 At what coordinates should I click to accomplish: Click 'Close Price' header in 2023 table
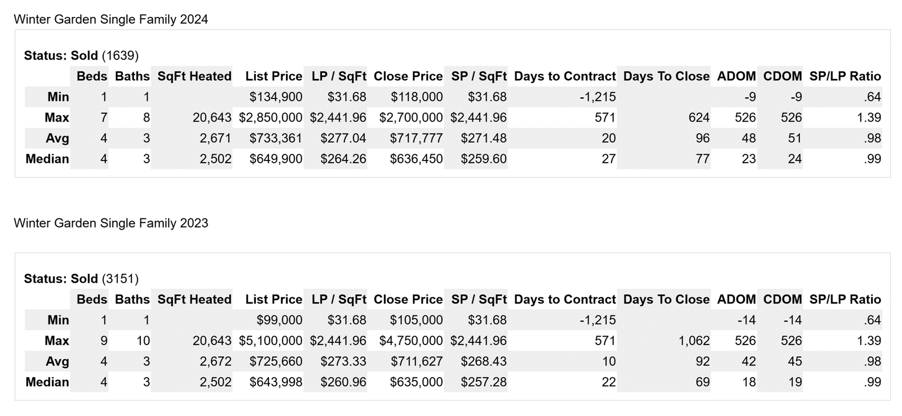(408, 299)
